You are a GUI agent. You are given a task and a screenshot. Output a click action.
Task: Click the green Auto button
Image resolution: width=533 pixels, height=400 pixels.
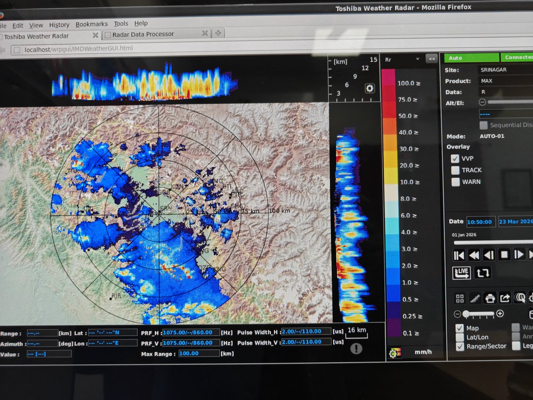471,58
